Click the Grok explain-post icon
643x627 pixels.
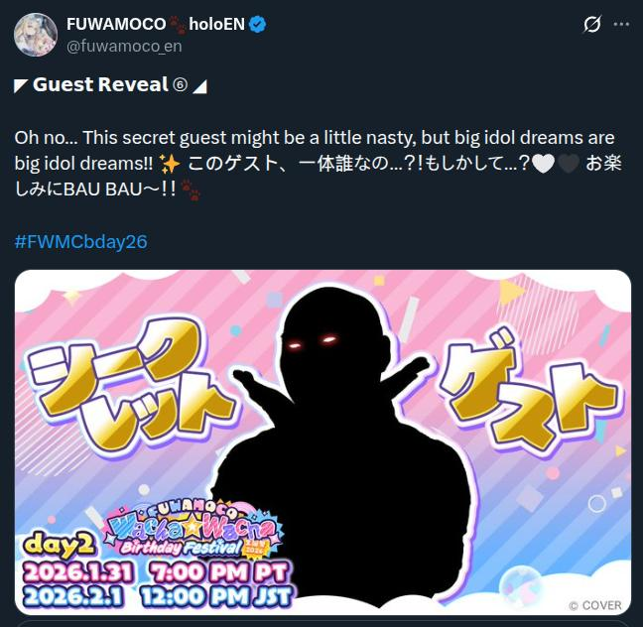592,24
